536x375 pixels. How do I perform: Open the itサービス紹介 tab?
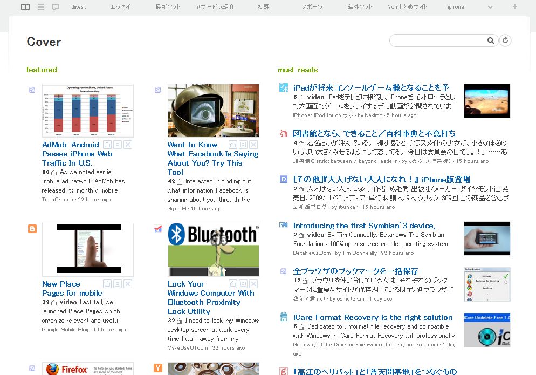pos(215,7)
